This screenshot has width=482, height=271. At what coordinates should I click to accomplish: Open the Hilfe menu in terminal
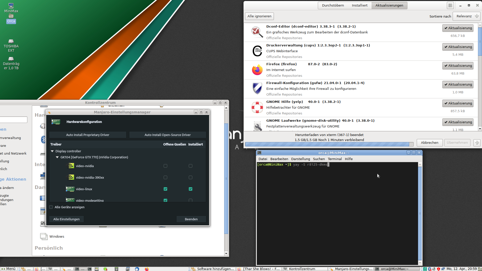click(349, 159)
